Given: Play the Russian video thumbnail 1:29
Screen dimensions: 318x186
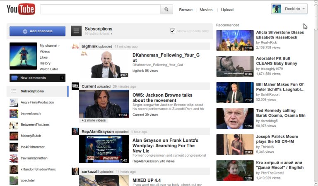Looking at the screenshot, I should coord(235,171).
